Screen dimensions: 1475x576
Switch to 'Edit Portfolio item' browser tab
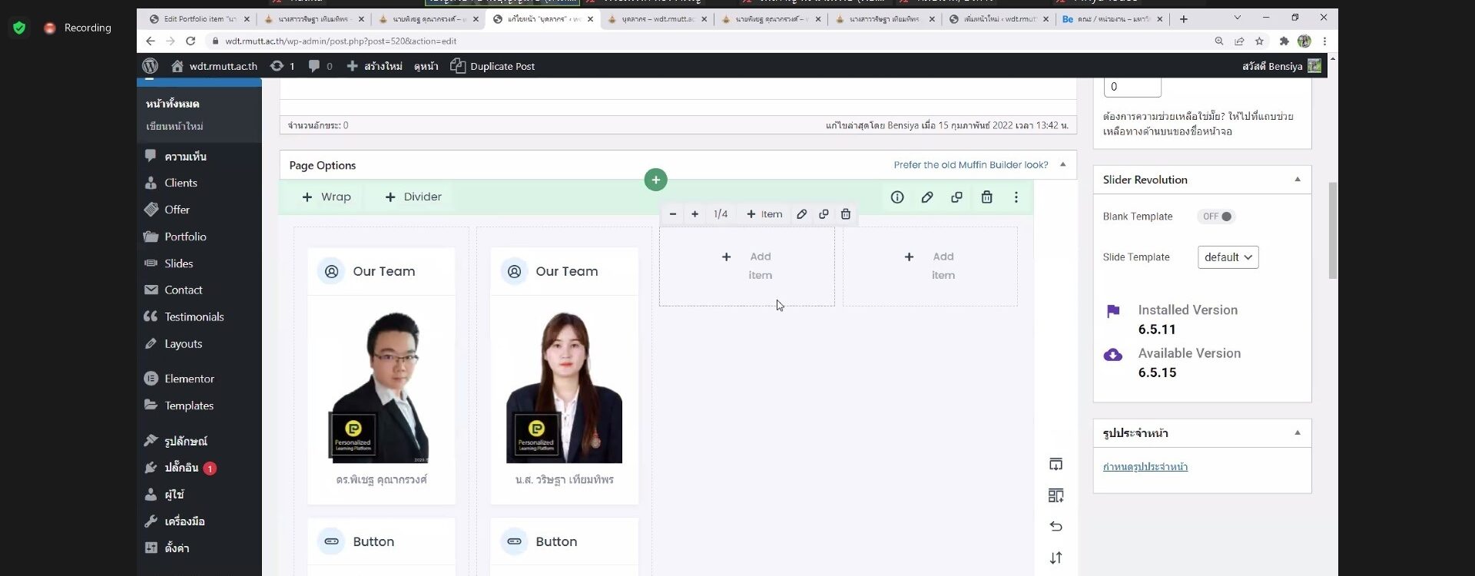point(200,19)
